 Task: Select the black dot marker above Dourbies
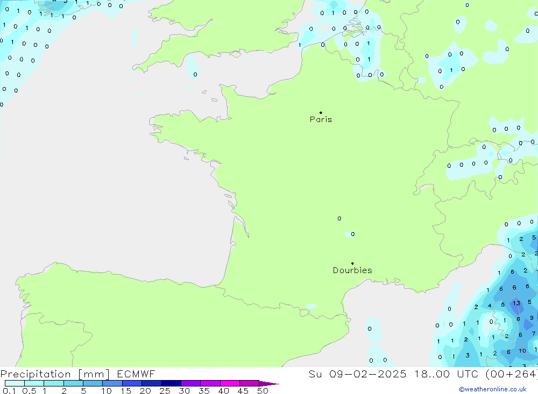(x=352, y=263)
